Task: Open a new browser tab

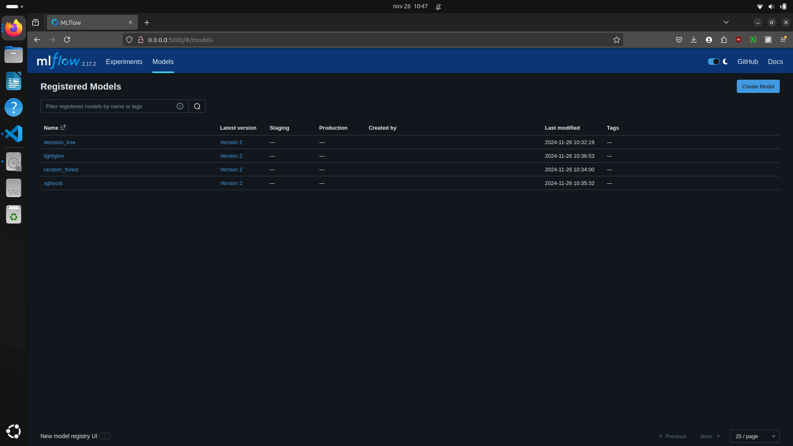Action: [x=147, y=23]
